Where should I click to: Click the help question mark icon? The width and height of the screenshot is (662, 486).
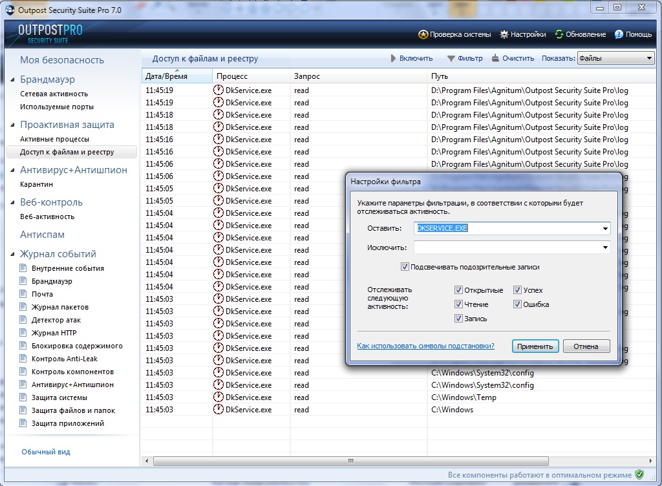click(x=619, y=34)
